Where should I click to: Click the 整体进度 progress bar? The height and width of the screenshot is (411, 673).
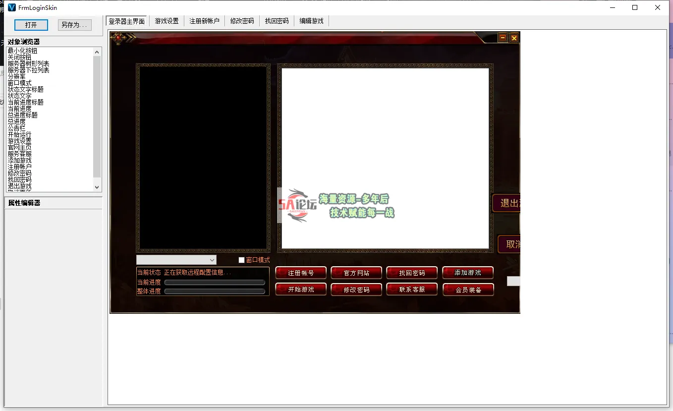click(x=214, y=290)
